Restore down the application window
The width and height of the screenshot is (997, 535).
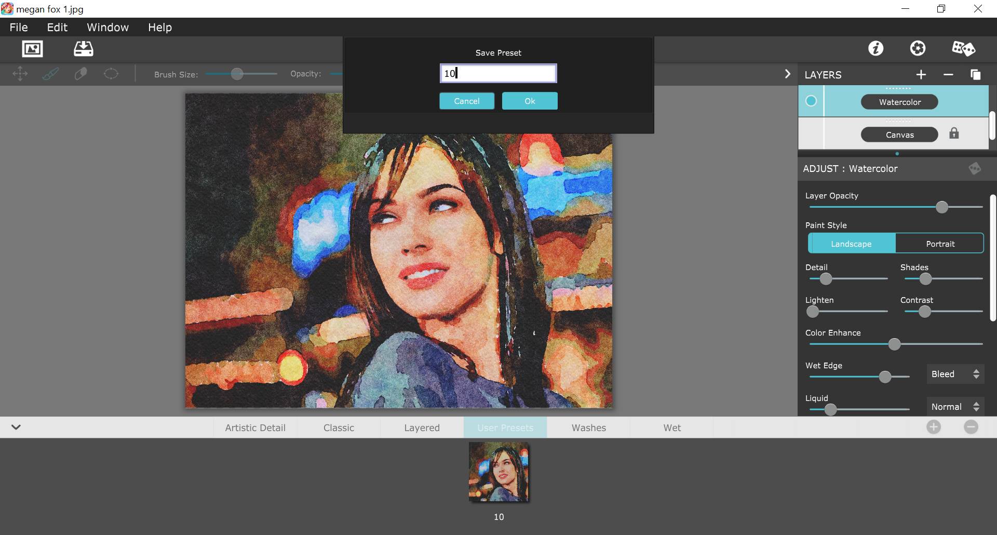coord(941,9)
